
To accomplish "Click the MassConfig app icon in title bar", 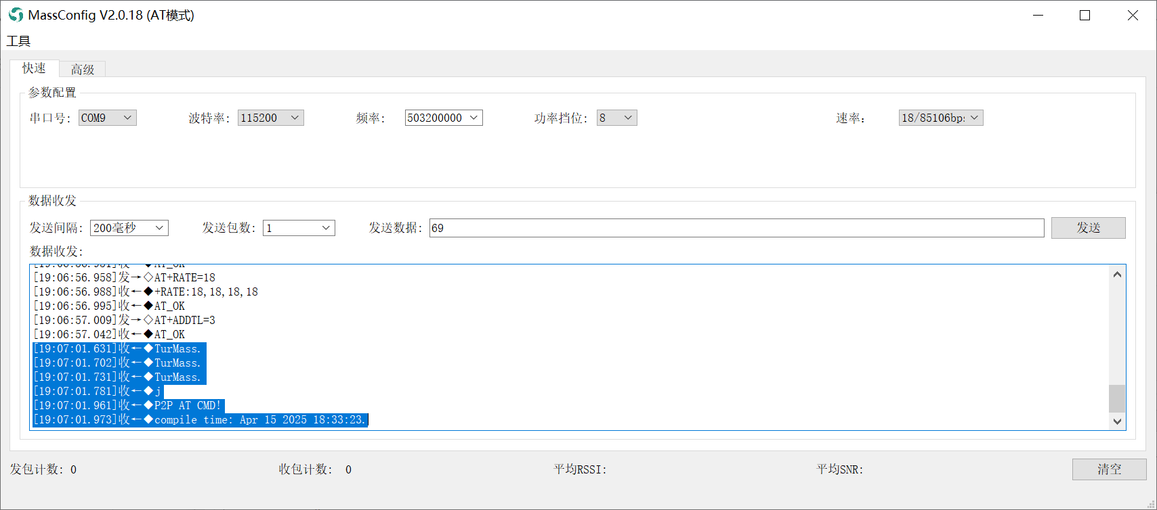I will 15,15.
